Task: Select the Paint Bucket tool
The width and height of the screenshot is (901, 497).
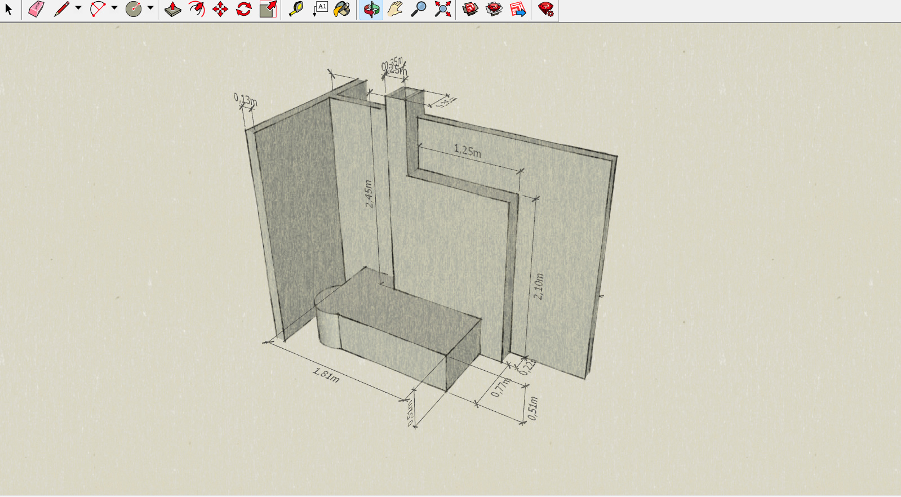Action: [342, 9]
